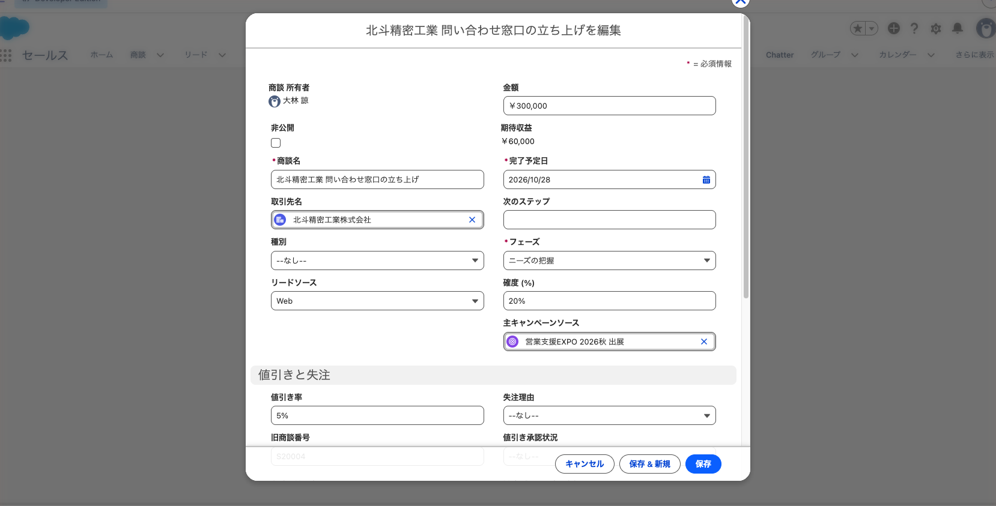This screenshot has height=506, width=996.
Task: Remove the 営業支援EXPO 2026秋 出展 campaign
Action: tap(704, 342)
